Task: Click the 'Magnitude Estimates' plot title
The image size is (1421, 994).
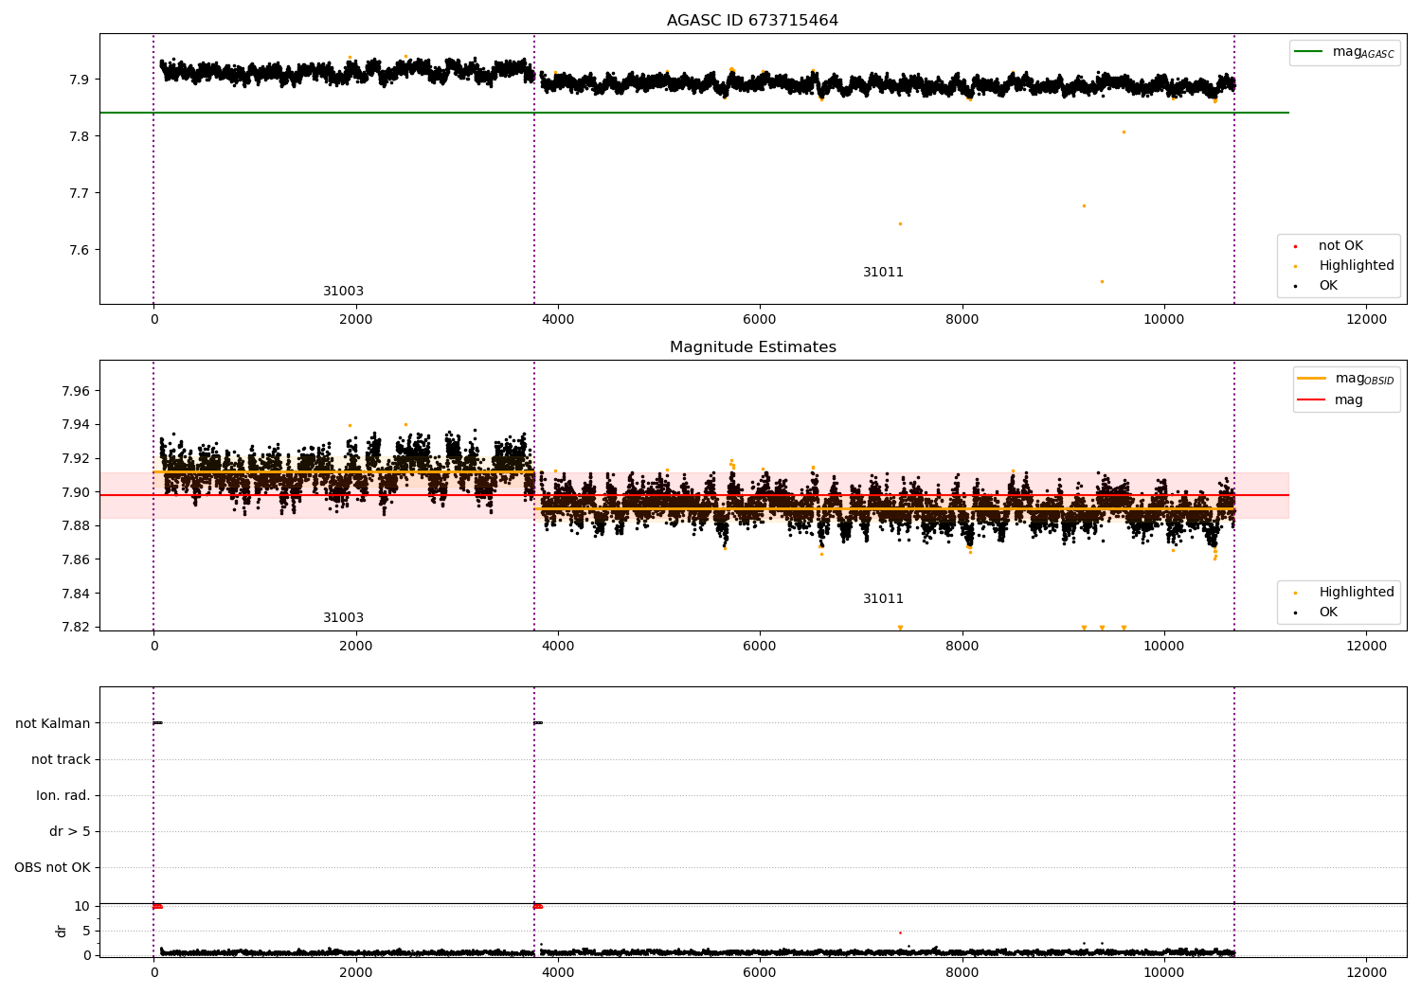Action: (752, 347)
